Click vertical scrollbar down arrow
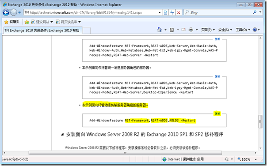 (260, 148)
